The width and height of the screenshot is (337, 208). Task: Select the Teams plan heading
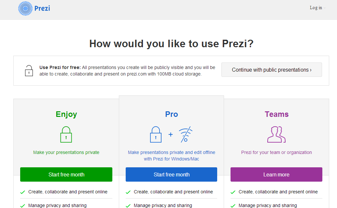point(276,114)
